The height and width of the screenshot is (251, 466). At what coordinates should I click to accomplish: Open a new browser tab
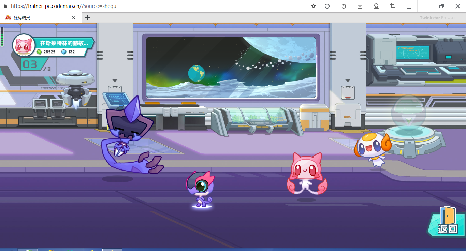tap(87, 18)
